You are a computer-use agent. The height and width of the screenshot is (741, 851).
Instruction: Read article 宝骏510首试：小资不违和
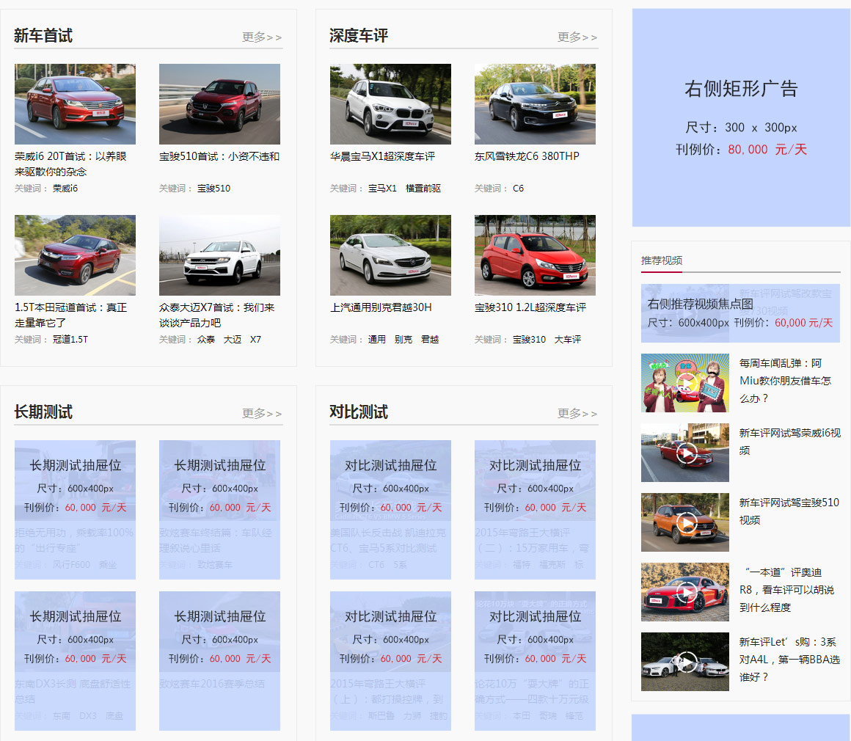point(219,156)
